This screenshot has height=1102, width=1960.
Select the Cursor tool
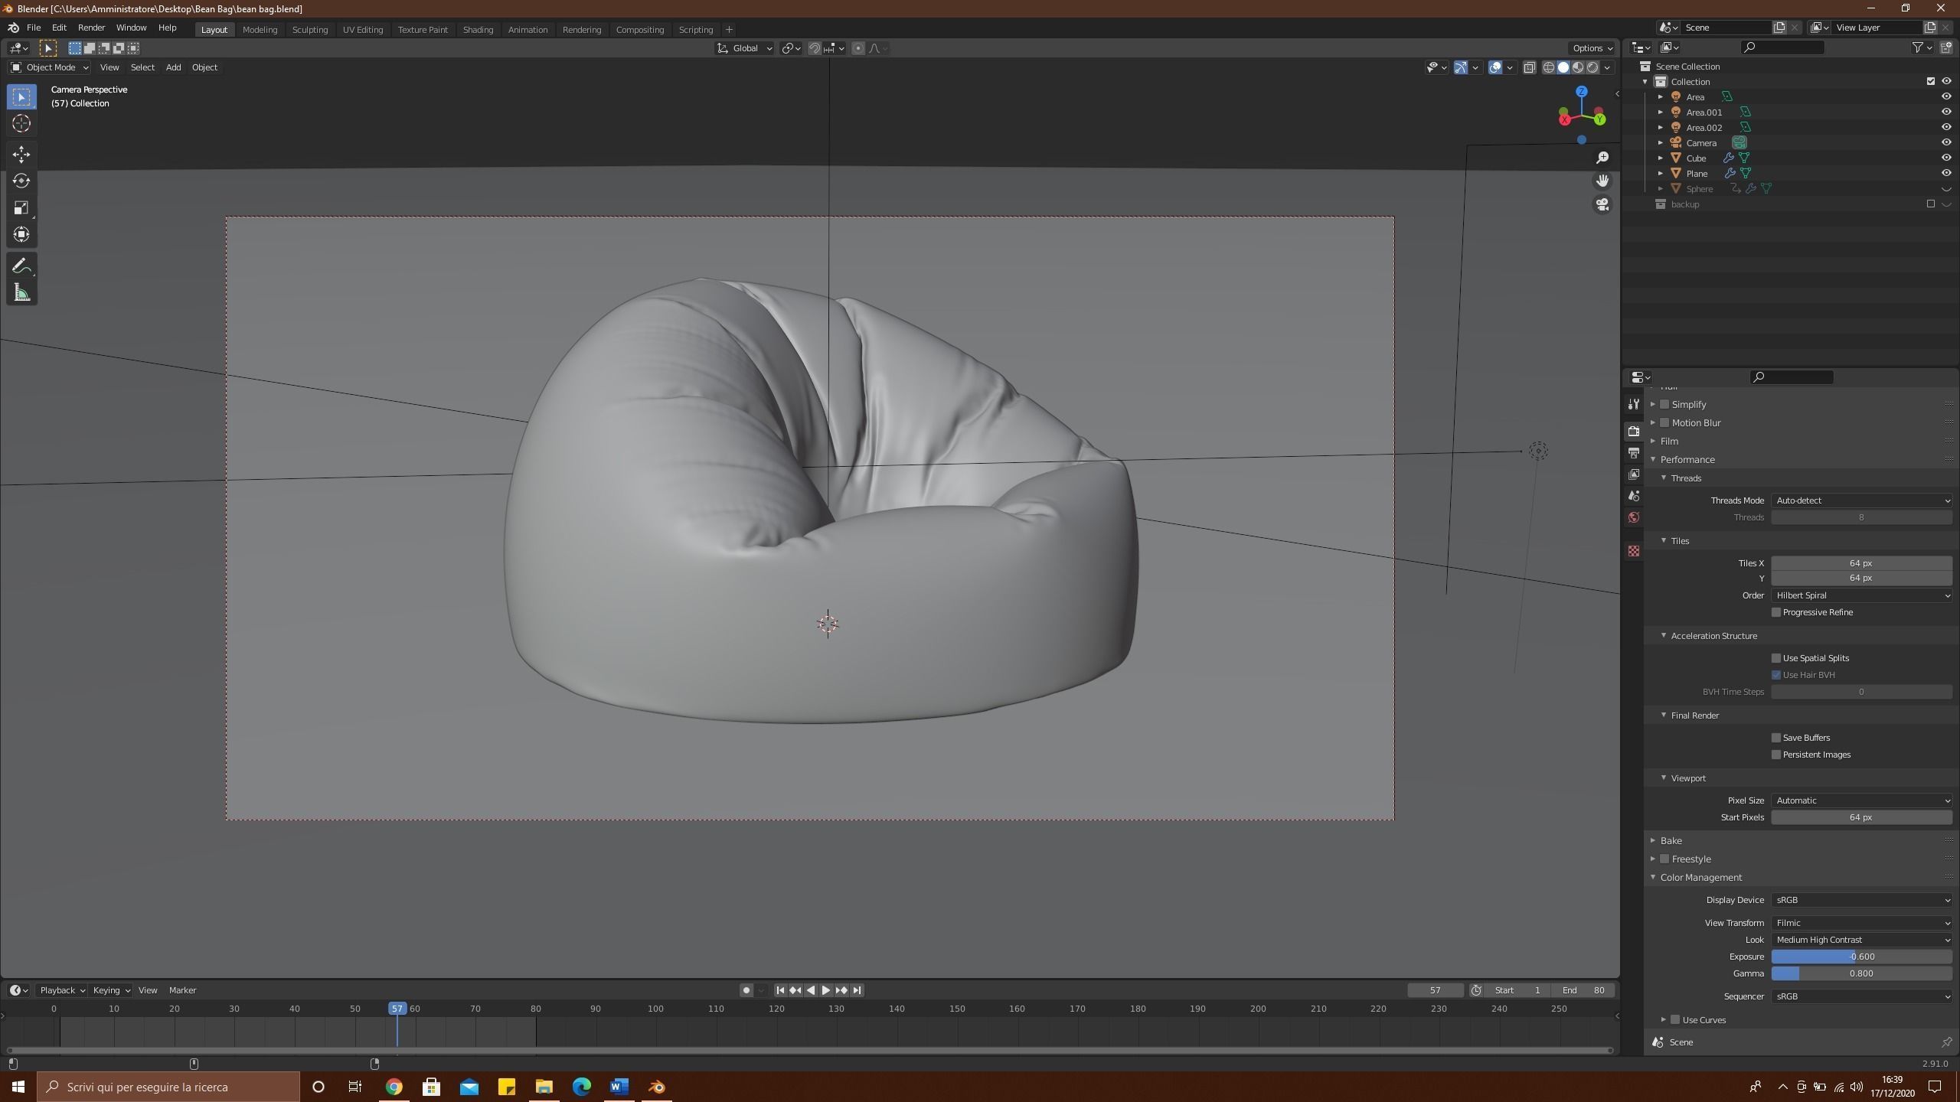point(21,123)
